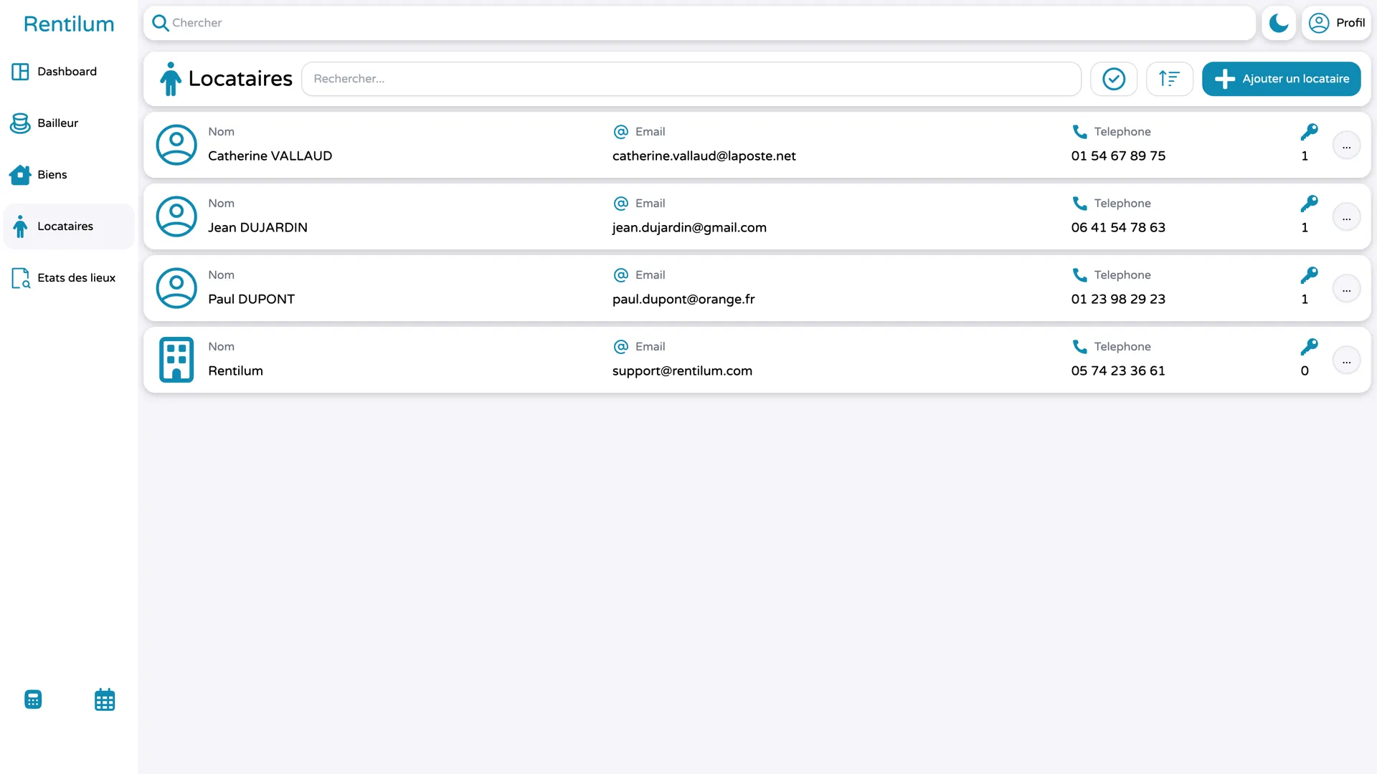This screenshot has height=774, width=1377.
Task: Click Paul DUPONT's avatar icon
Action: pos(176,288)
